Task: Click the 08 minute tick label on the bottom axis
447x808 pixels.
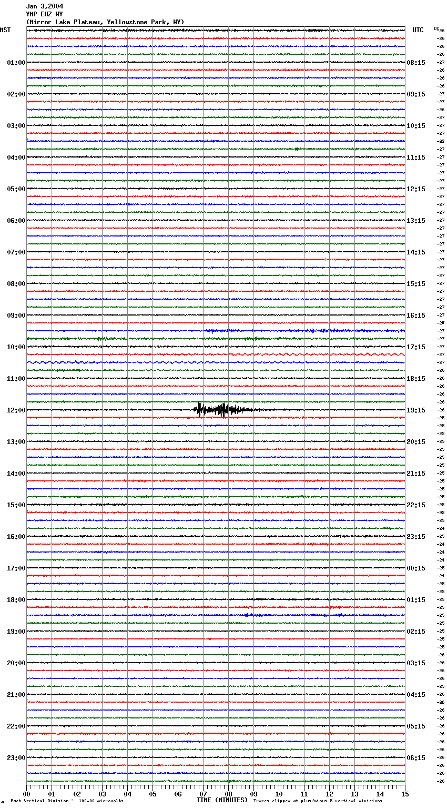Action: click(228, 794)
